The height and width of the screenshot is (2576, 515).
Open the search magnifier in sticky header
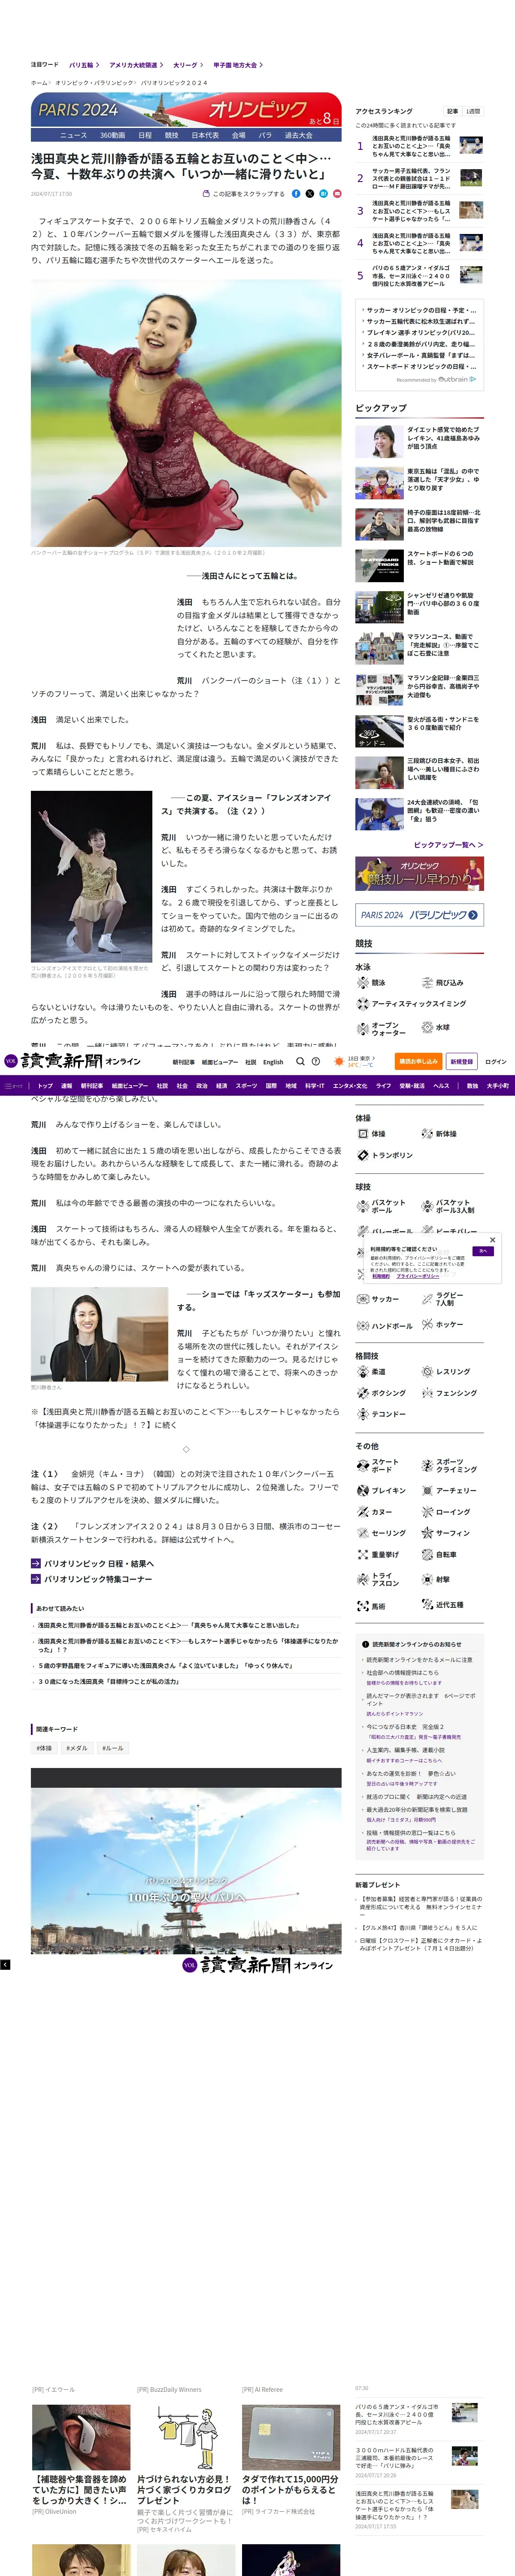tap(300, 1061)
